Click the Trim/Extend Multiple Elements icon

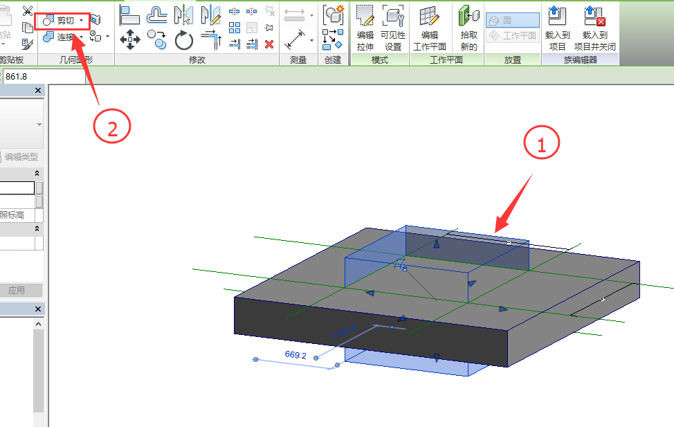[x=253, y=44]
